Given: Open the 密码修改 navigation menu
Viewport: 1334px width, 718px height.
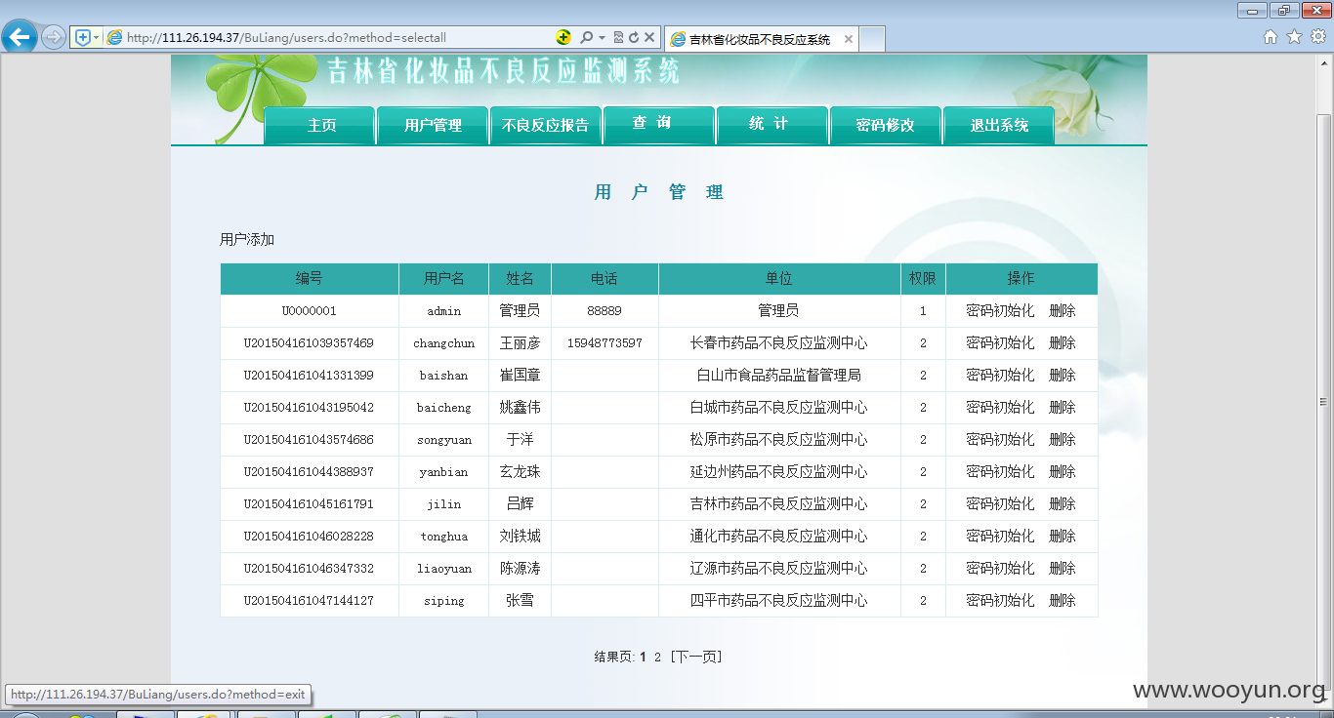Looking at the screenshot, I should pos(885,125).
